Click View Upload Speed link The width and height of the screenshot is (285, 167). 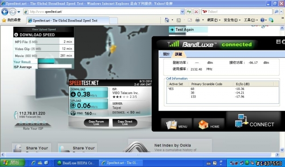44,29
